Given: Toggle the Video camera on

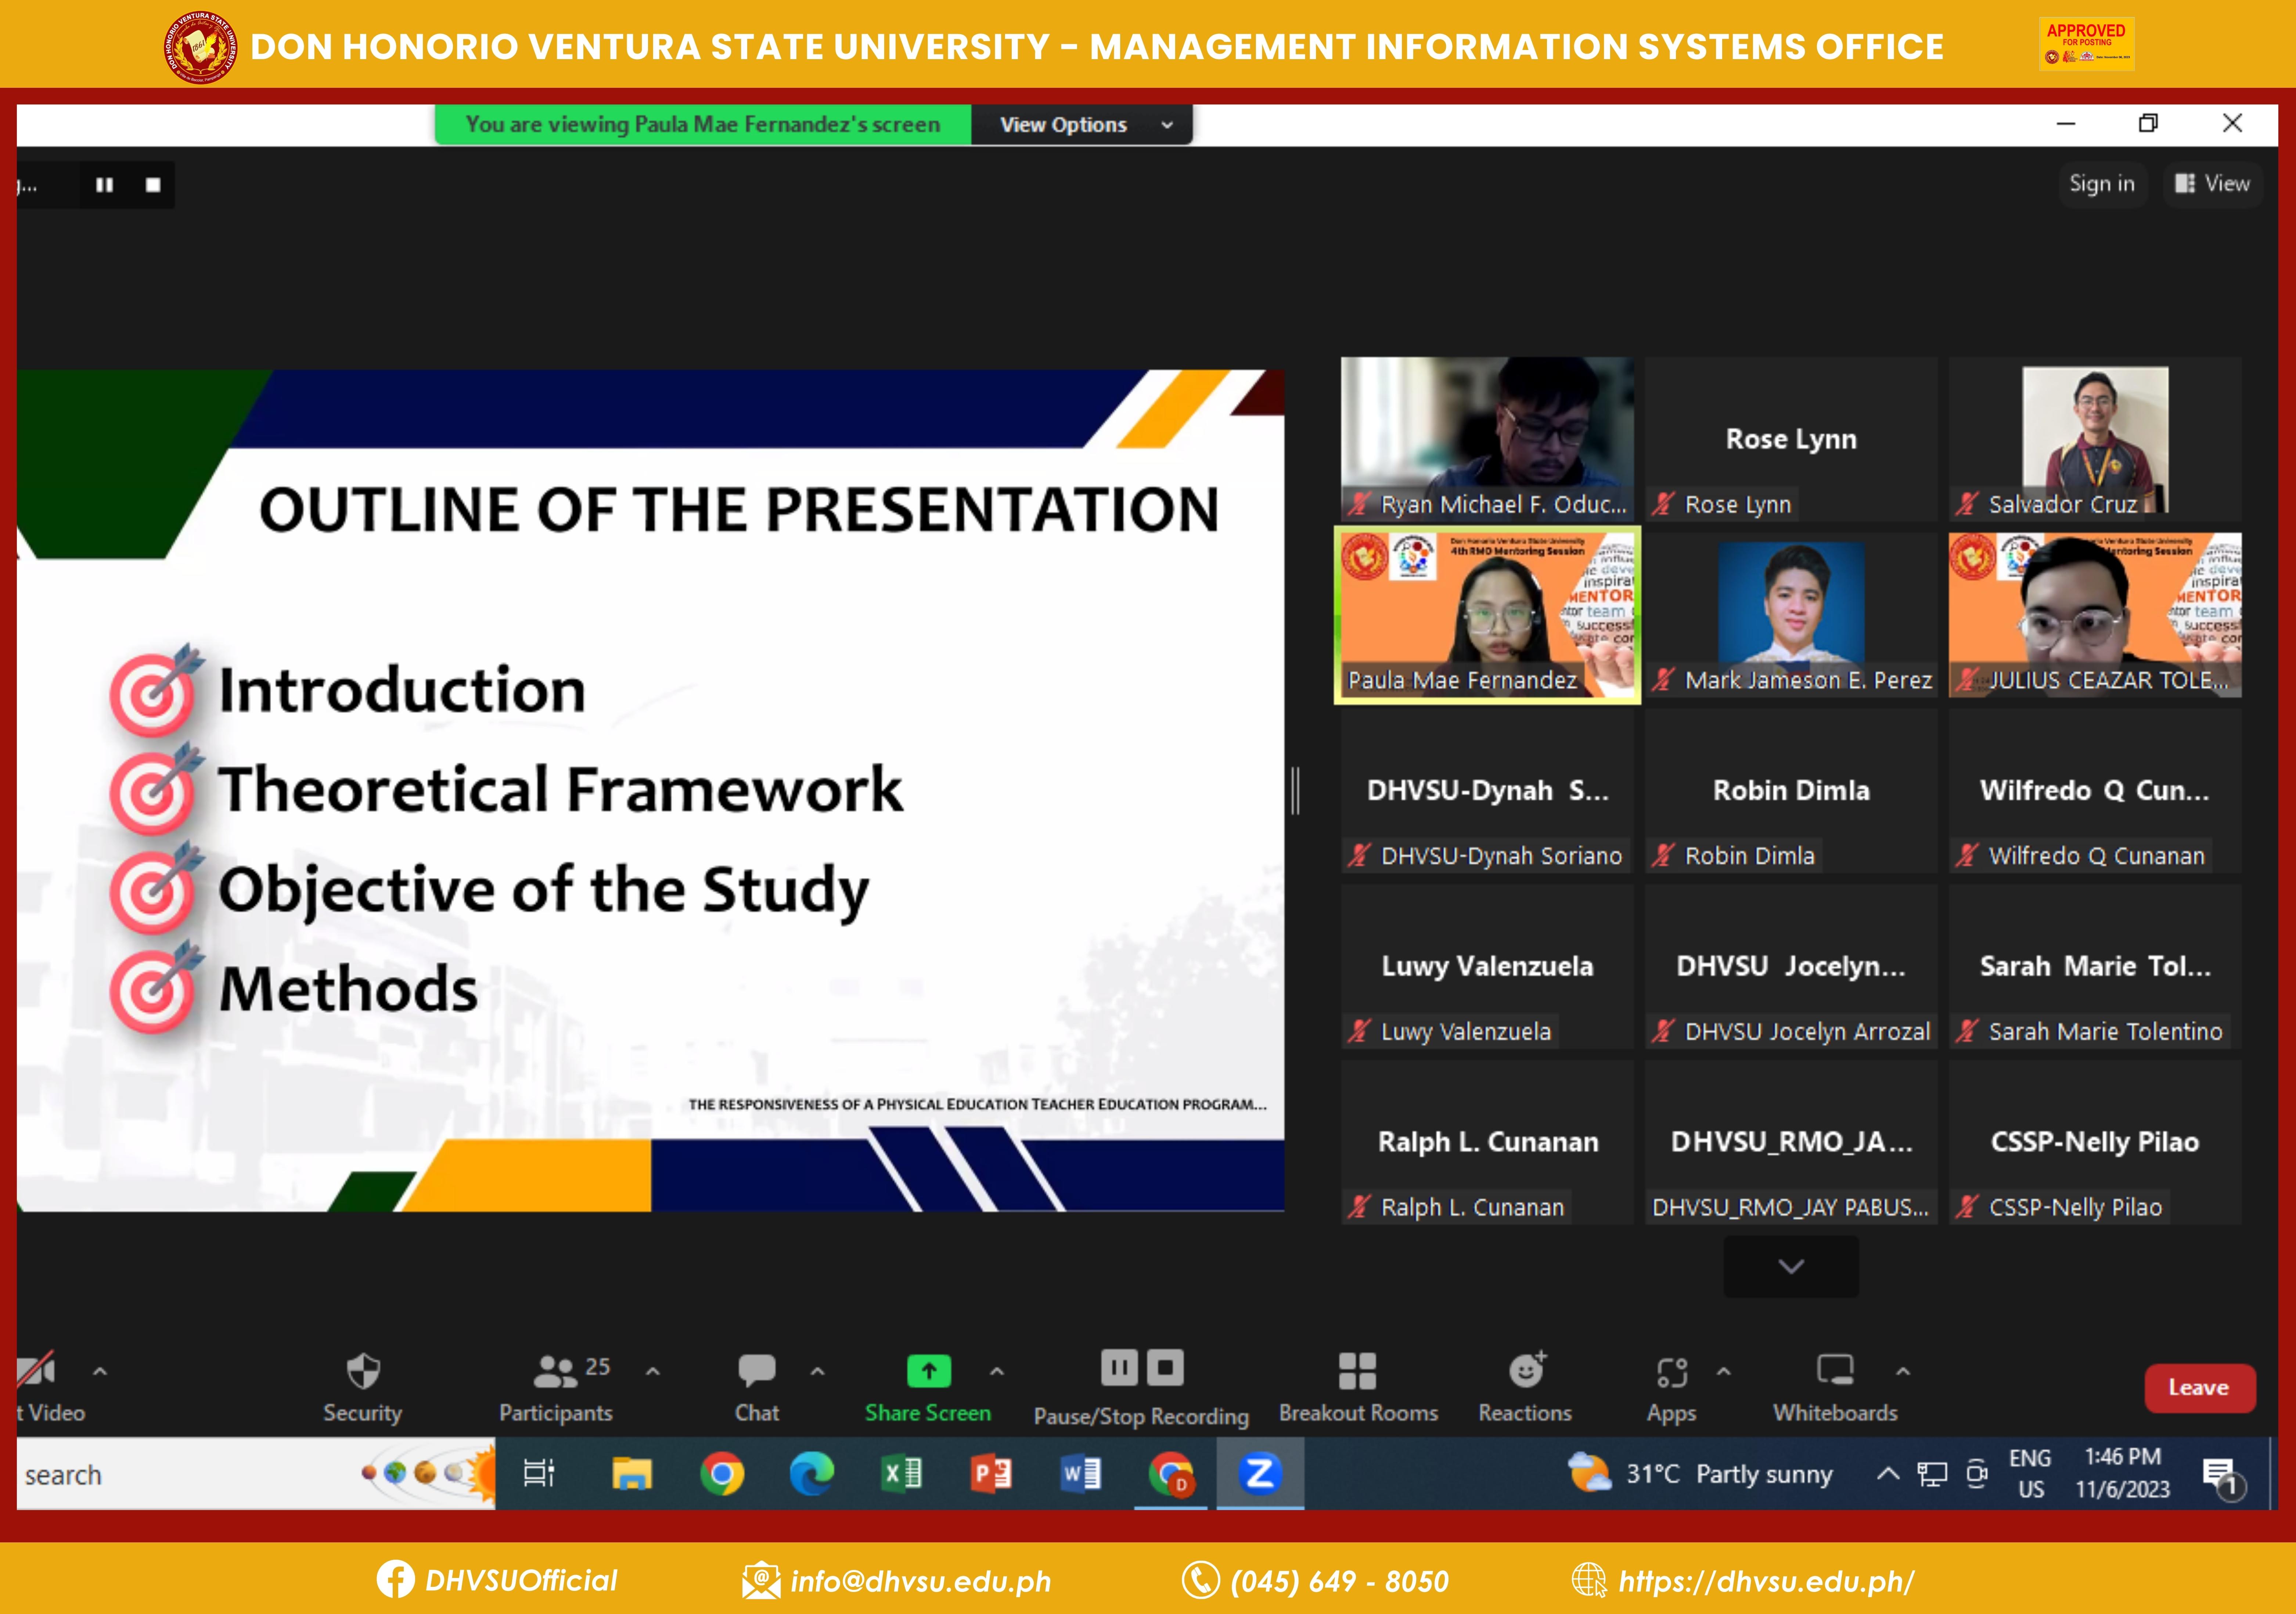Looking at the screenshot, I should (x=38, y=1371).
